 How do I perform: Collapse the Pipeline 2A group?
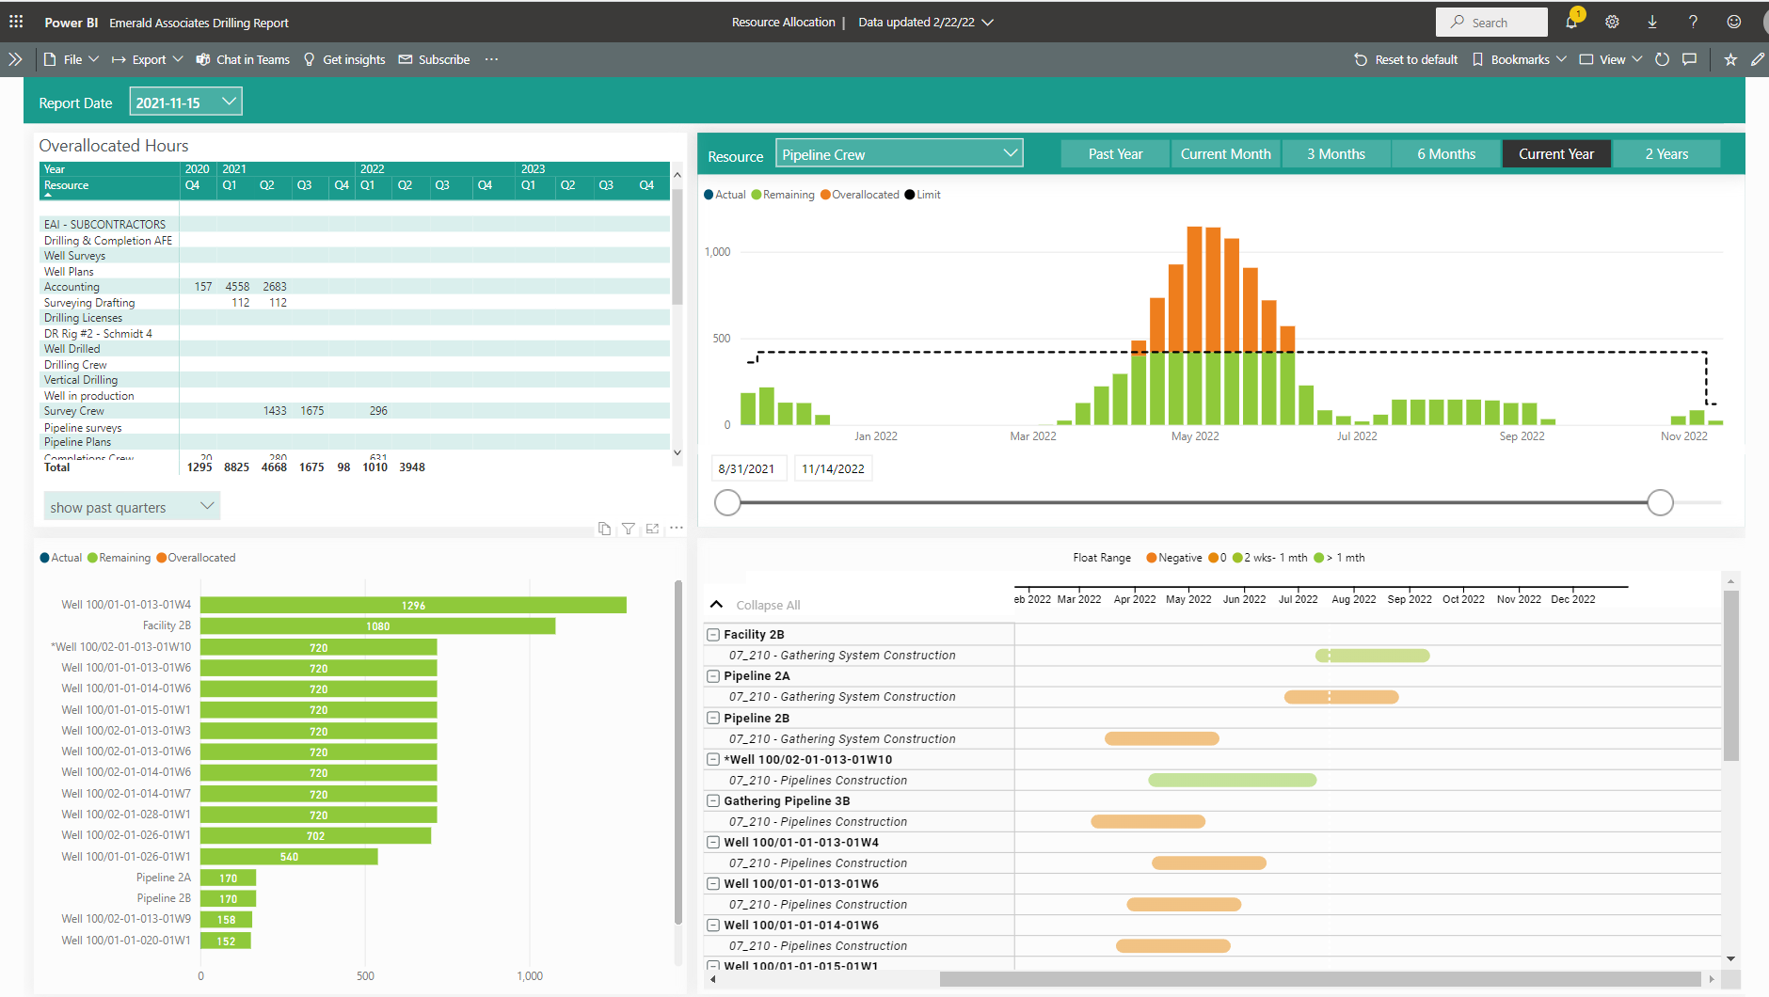(x=713, y=676)
